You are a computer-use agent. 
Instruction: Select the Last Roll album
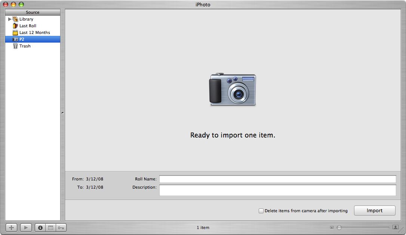(x=33, y=26)
